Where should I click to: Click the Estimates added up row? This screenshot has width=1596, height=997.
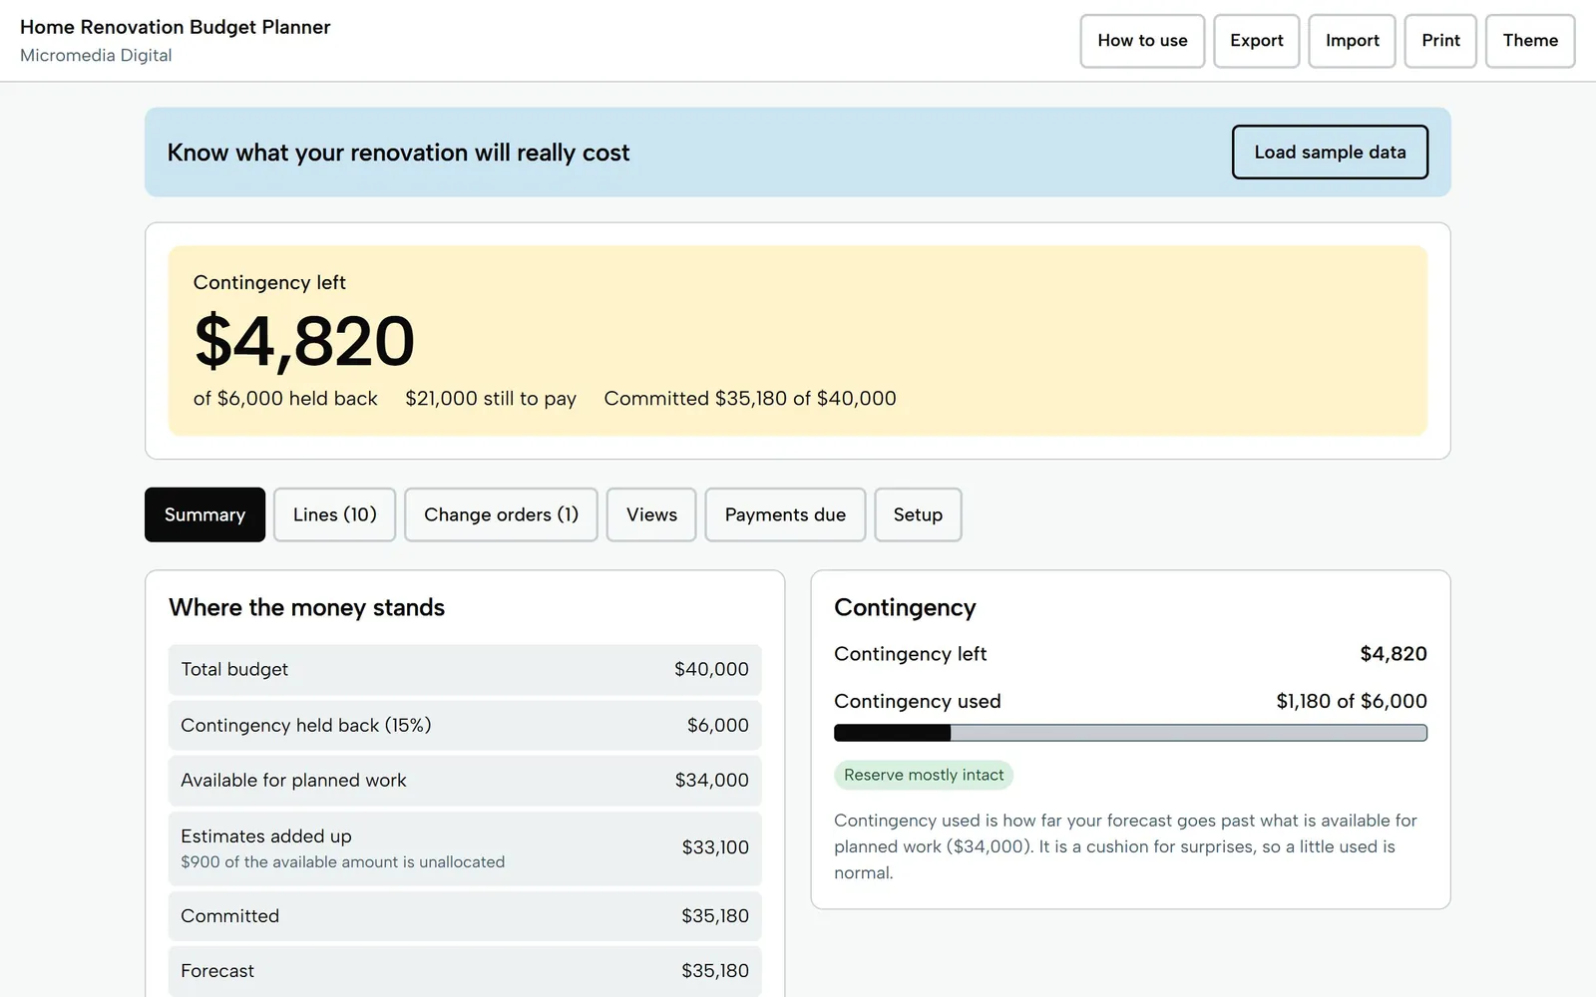(x=465, y=847)
